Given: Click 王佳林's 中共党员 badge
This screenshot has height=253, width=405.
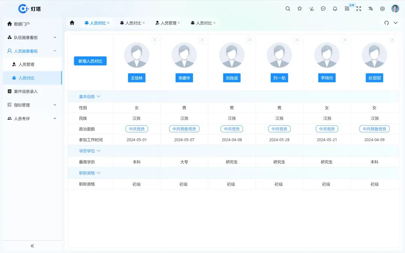Looking at the screenshot, I should pyautogui.click(x=136, y=129).
